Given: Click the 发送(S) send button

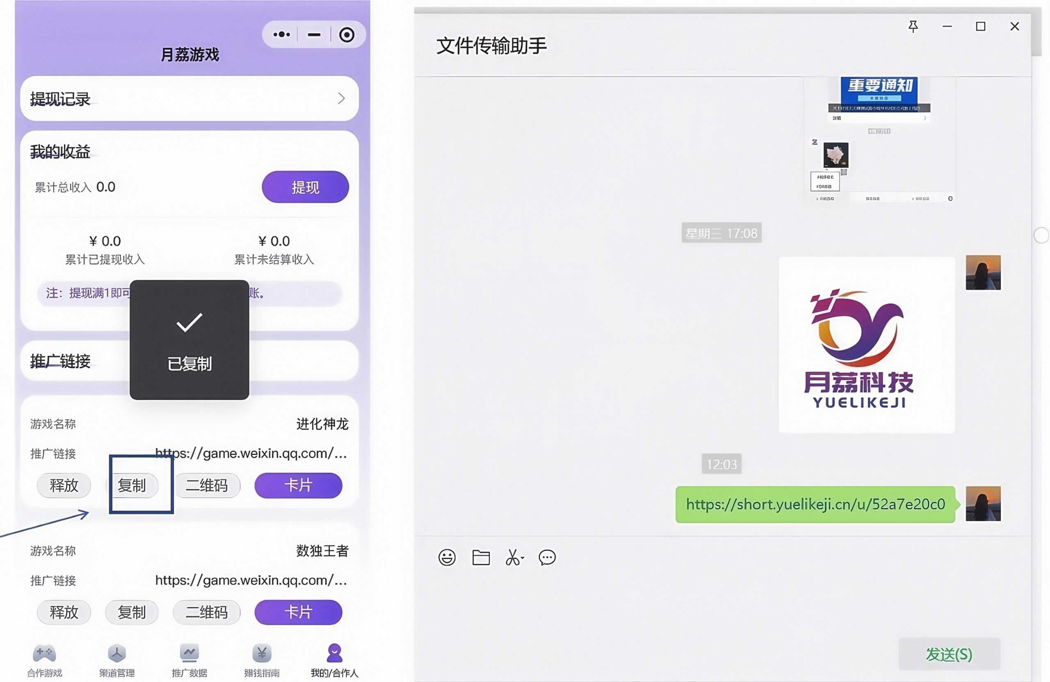Looking at the screenshot, I should 949,654.
